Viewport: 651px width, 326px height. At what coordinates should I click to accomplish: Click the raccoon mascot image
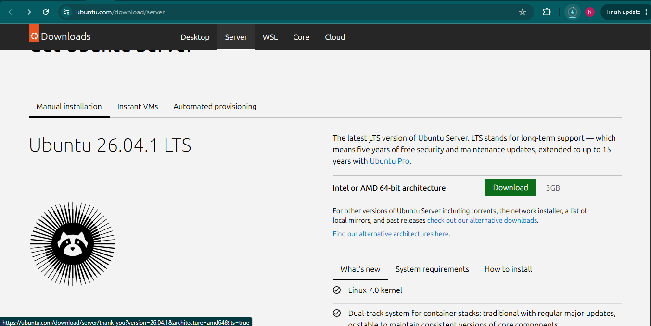[73, 244]
